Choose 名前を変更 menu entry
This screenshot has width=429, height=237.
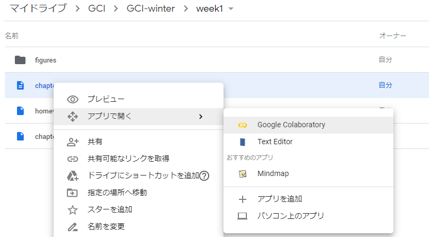click(139, 226)
